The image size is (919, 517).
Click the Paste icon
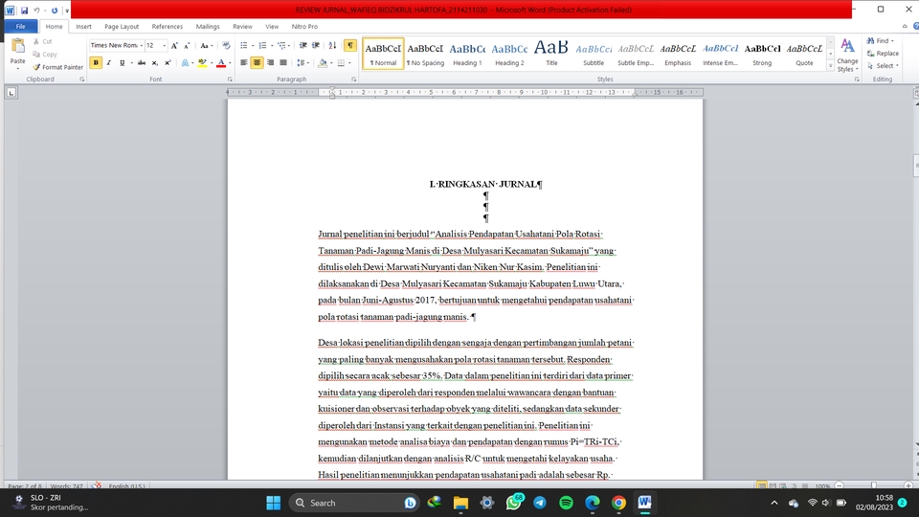pos(17,46)
